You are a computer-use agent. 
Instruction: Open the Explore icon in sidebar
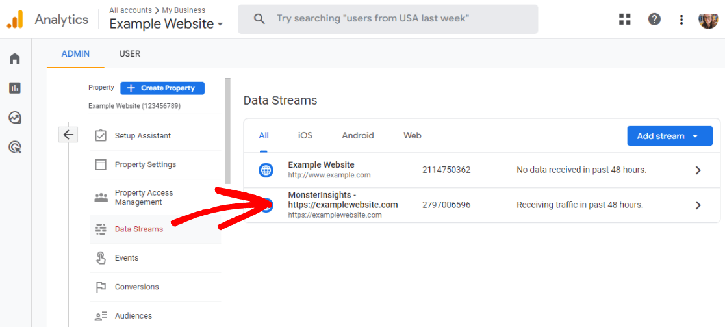tap(15, 118)
